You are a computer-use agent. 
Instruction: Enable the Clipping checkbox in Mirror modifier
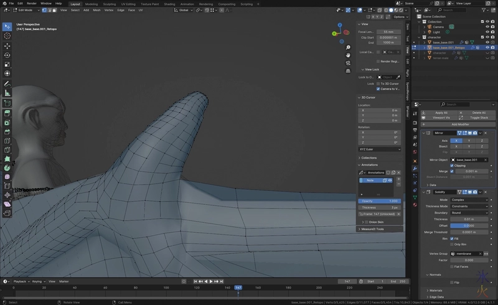pos(453,166)
